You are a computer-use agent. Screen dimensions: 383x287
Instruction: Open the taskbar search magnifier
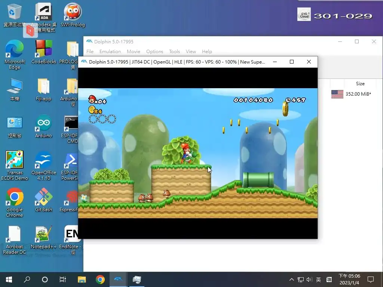pyautogui.click(x=27, y=280)
